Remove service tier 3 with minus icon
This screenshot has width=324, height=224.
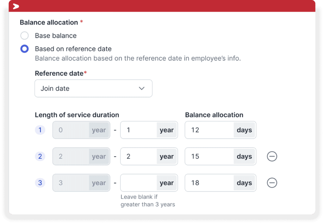pyautogui.click(x=272, y=183)
